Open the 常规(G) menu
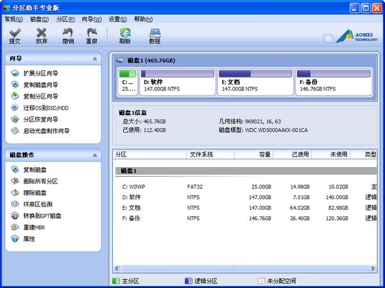385x288 pixels. (x=13, y=19)
